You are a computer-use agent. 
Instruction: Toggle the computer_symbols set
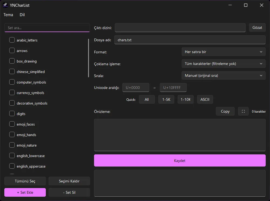tap(12, 82)
